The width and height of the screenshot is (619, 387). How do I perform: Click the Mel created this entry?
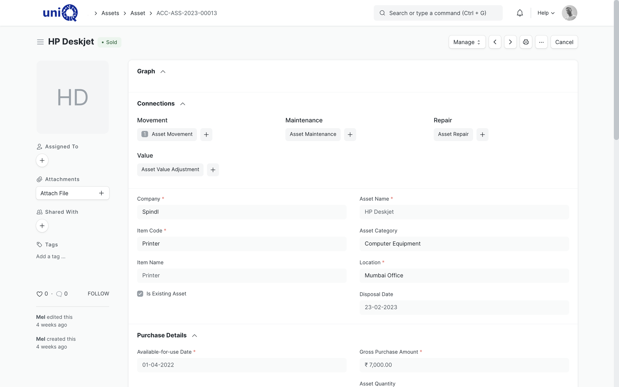coord(56,343)
